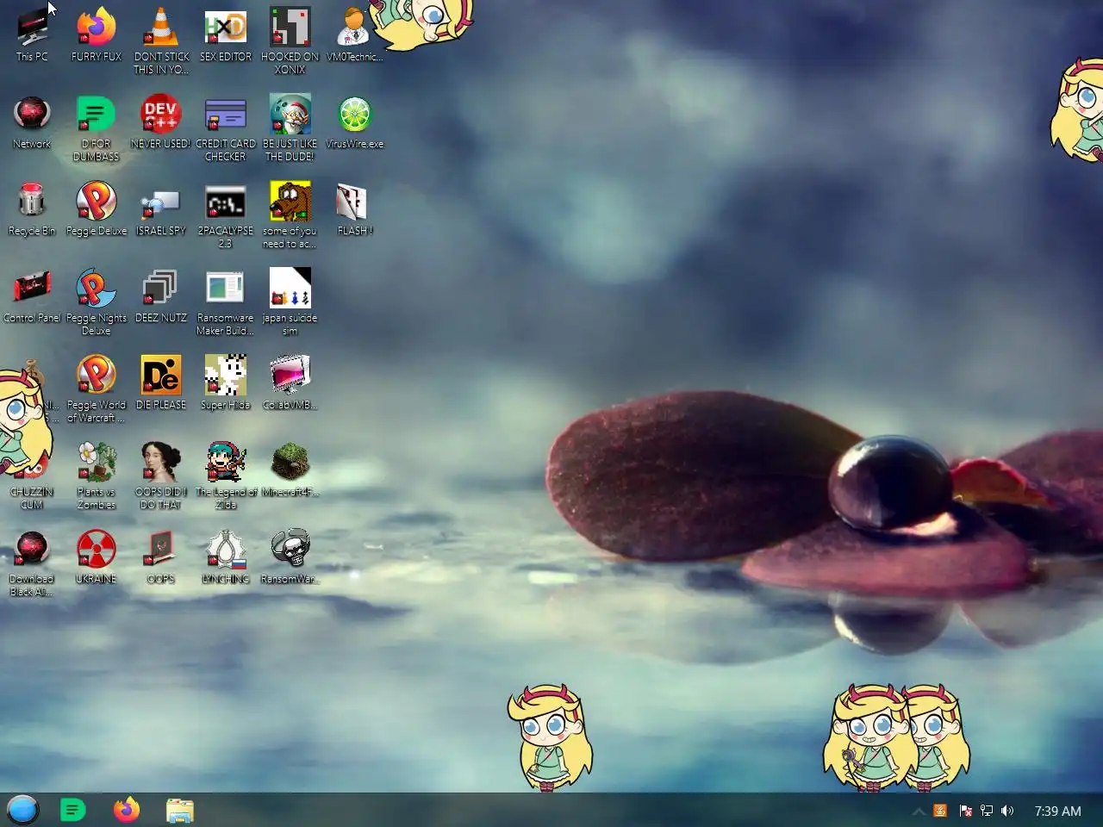The image size is (1103, 827).
Task: Select the DEEZ NUTZ shortcut
Action: coord(161,296)
